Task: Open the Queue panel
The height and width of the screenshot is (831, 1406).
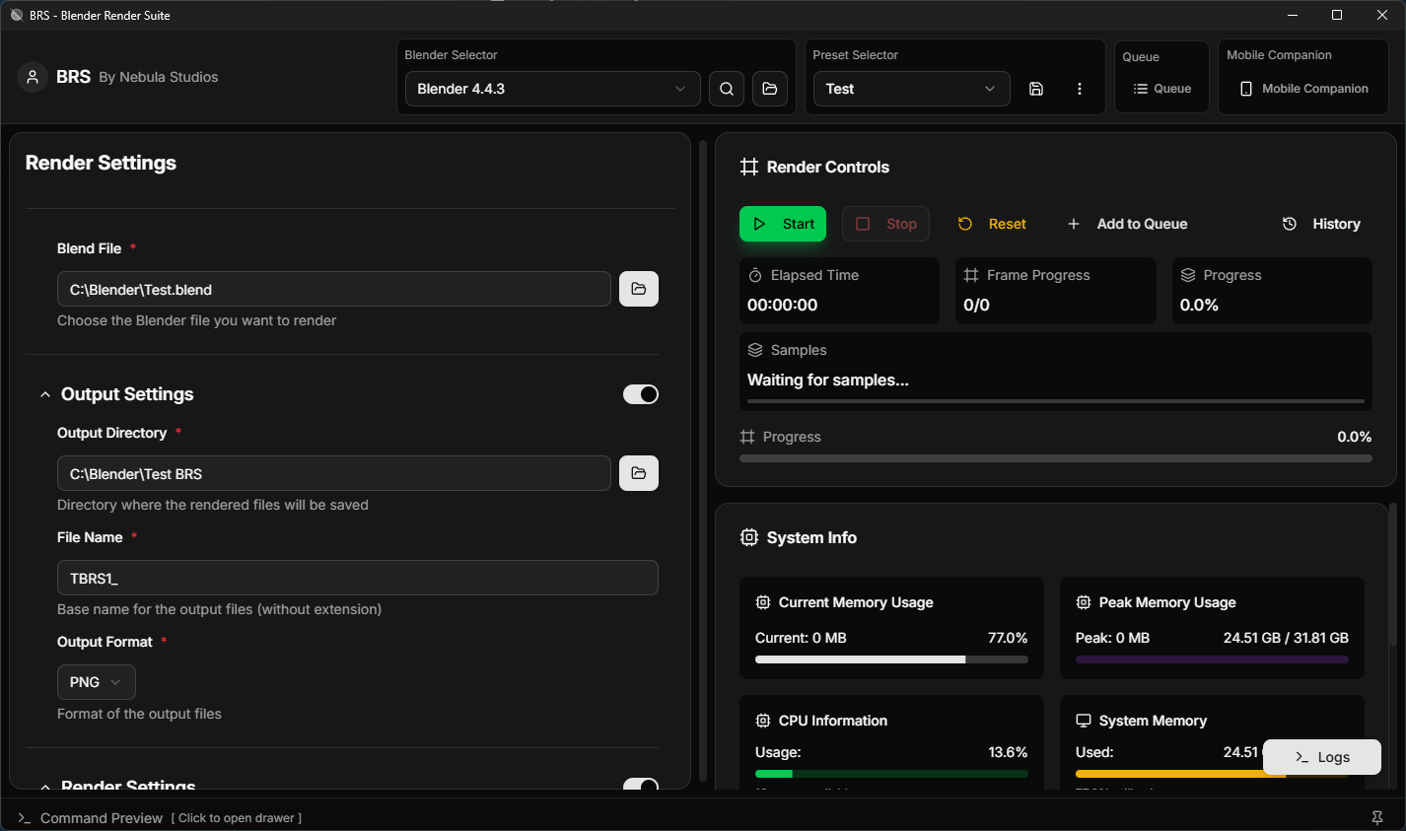Action: 1162,89
